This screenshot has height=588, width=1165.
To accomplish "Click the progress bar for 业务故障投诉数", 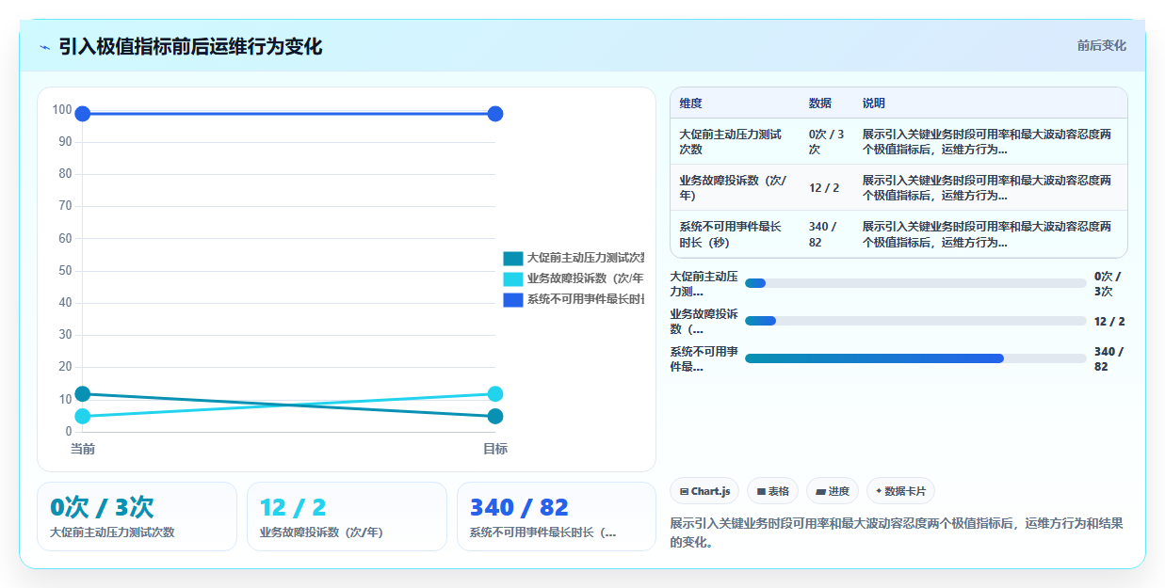I will pyautogui.click(x=915, y=321).
